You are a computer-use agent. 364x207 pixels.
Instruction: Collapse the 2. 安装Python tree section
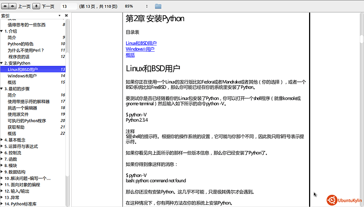pos(2,63)
